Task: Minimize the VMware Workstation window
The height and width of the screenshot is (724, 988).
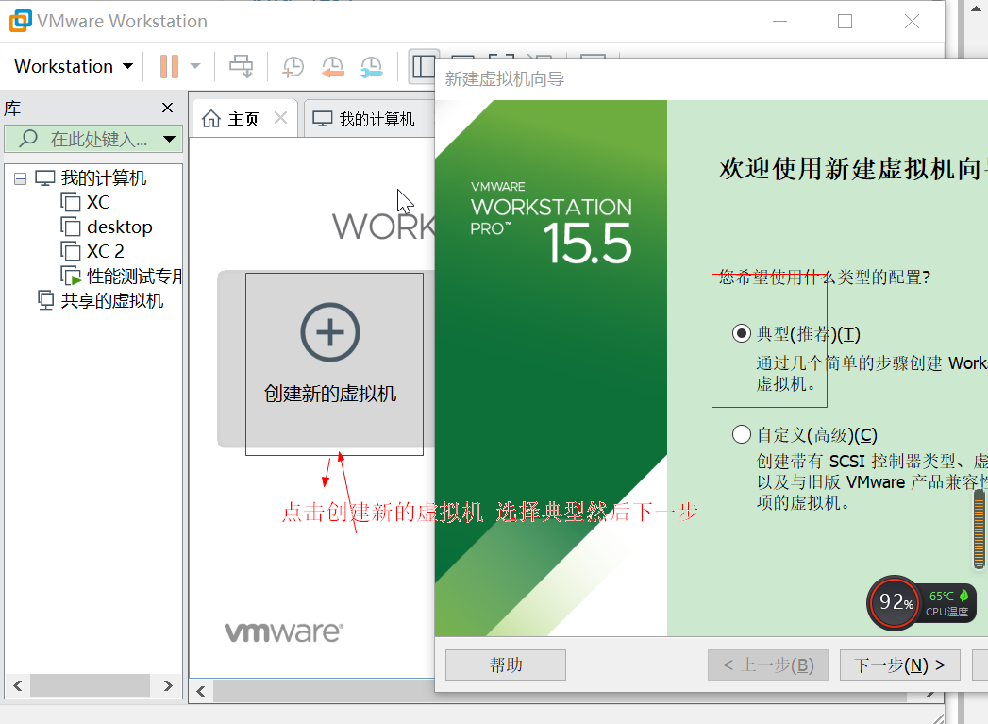Action: pyautogui.click(x=780, y=22)
